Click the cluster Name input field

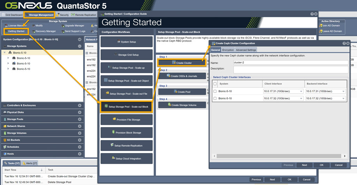[x=291, y=63]
